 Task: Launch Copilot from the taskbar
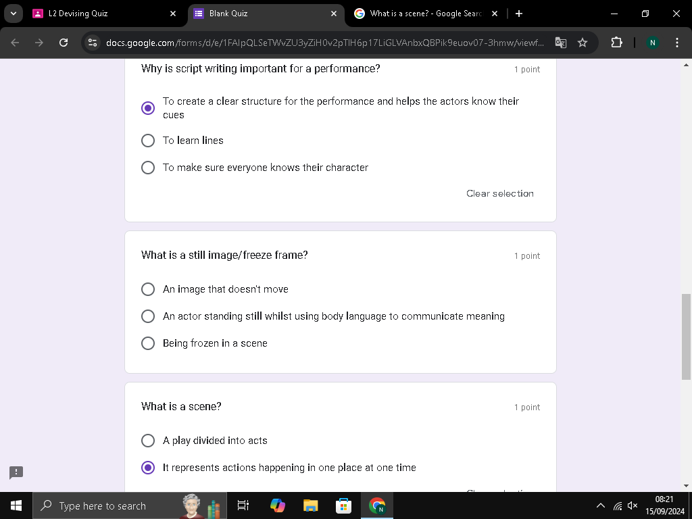(278, 505)
